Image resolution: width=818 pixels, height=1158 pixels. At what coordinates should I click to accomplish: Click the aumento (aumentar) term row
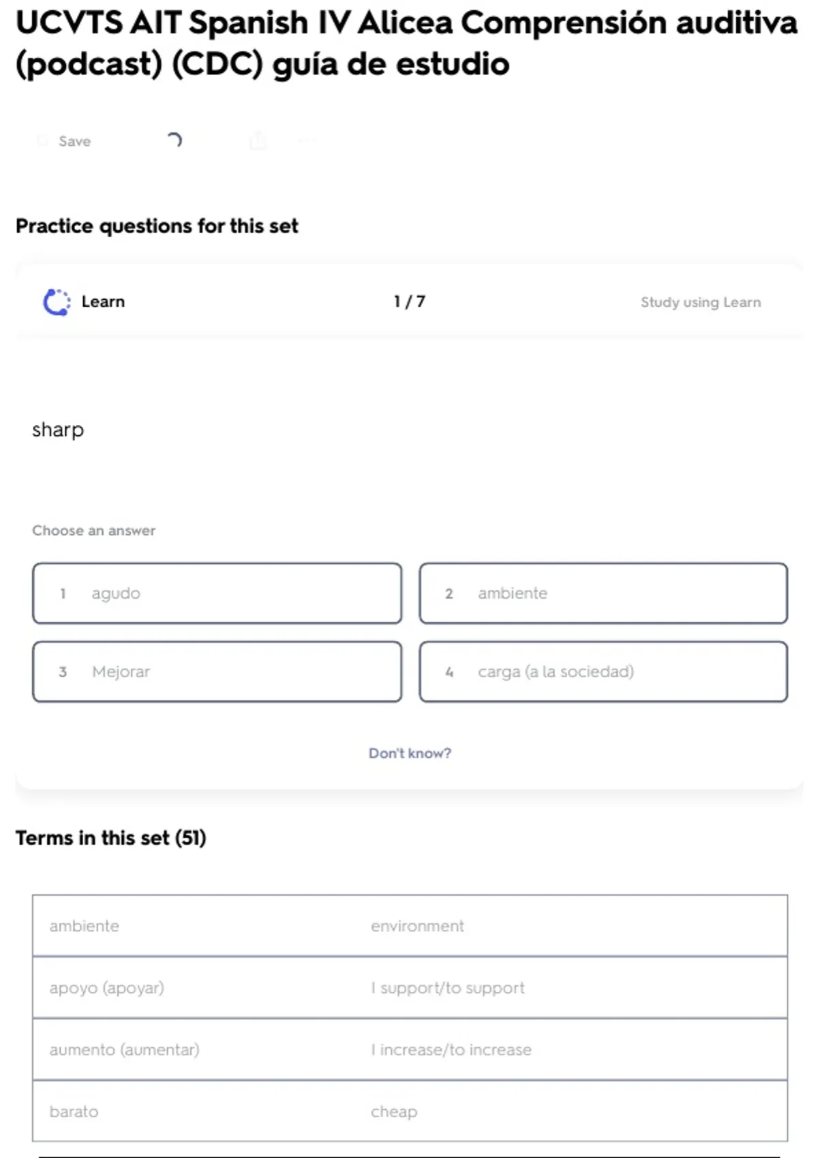(x=410, y=1050)
